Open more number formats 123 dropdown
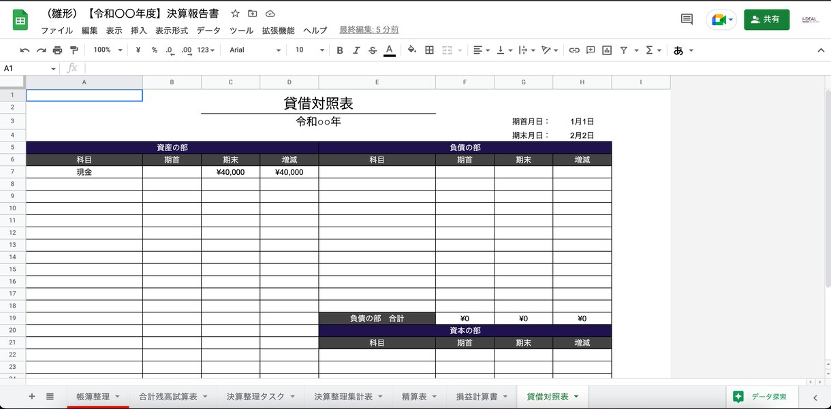Screen dimensions: 831x409 point(206,50)
